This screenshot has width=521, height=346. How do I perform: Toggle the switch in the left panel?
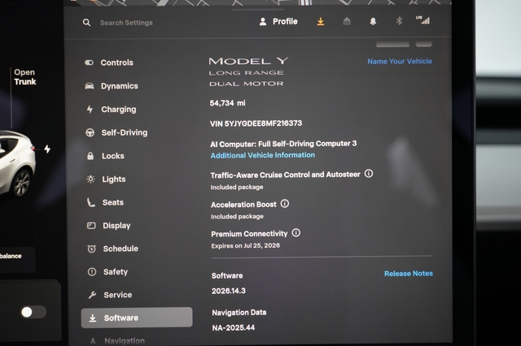(33, 312)
